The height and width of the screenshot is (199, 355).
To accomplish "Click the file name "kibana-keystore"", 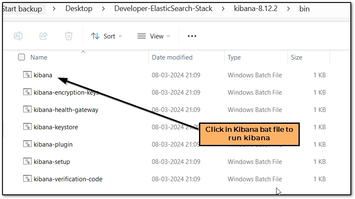I will [56, 127].
